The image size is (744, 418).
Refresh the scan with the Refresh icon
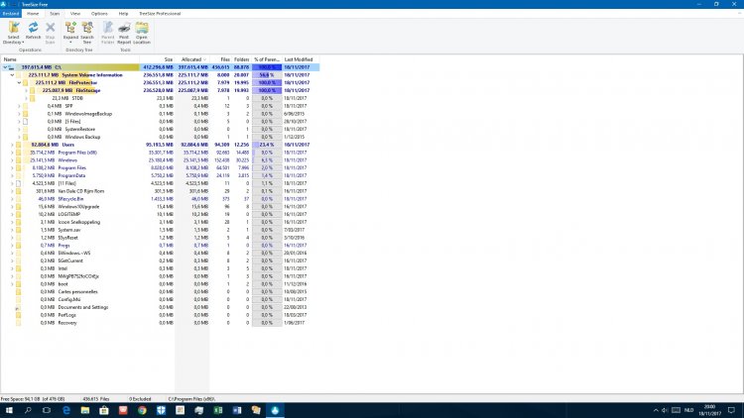[33, 31]
